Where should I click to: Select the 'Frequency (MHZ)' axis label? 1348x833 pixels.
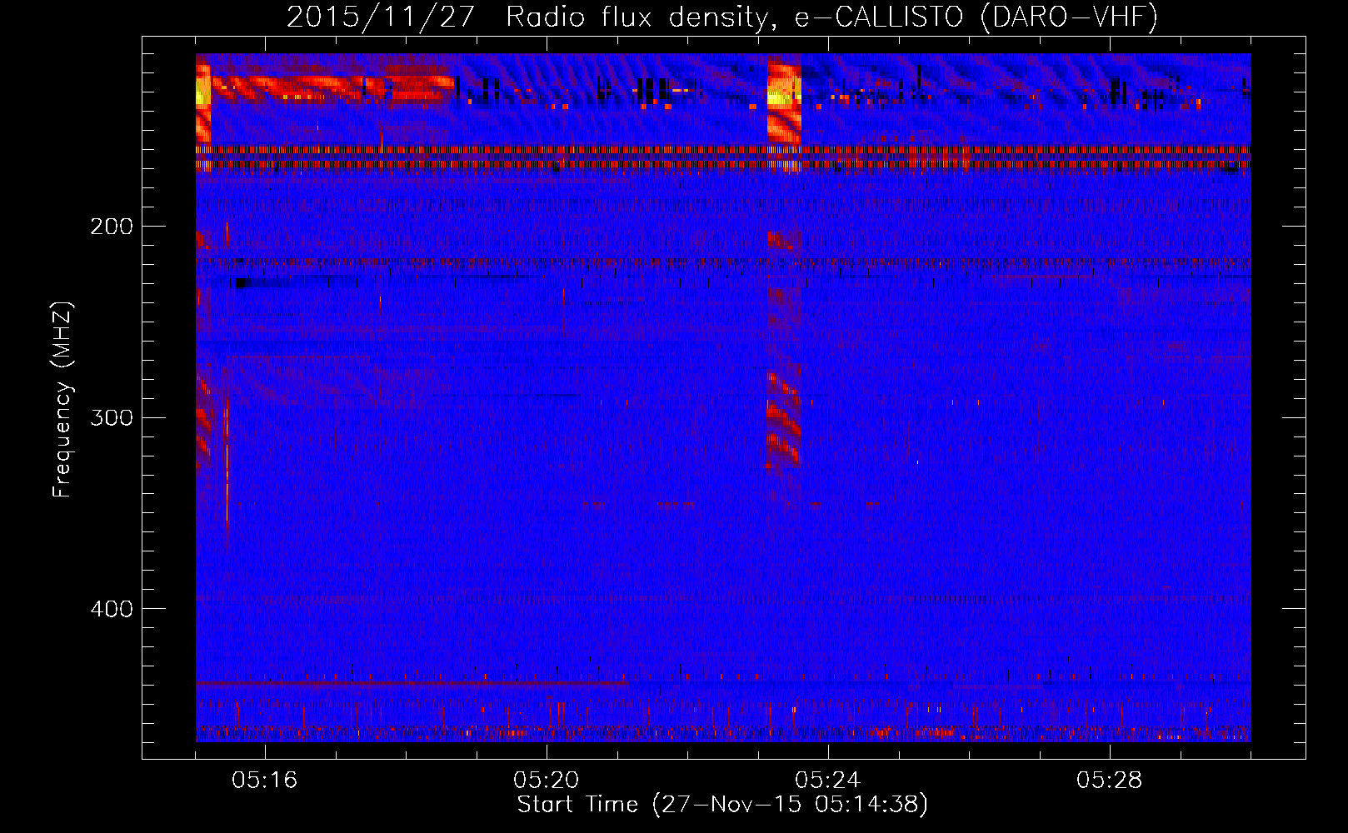(62, 400)
